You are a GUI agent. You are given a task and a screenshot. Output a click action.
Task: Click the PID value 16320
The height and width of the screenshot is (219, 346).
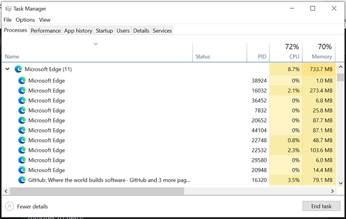(259, 180)
